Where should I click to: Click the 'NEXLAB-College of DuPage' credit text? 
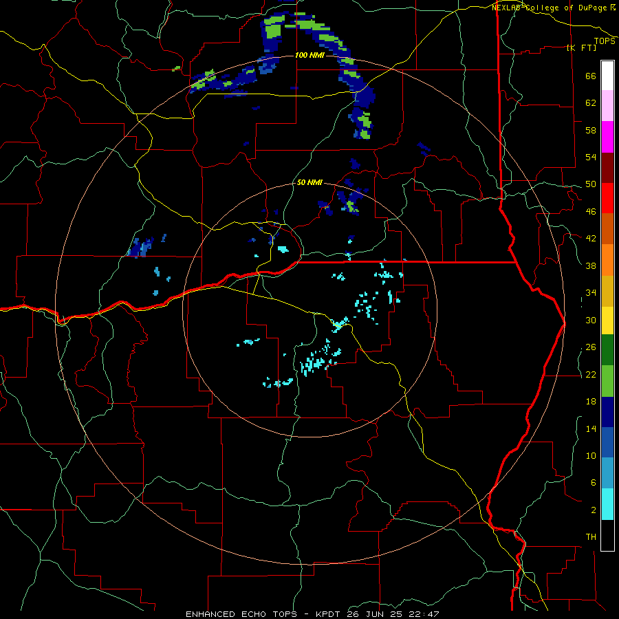tap(550, 8)
